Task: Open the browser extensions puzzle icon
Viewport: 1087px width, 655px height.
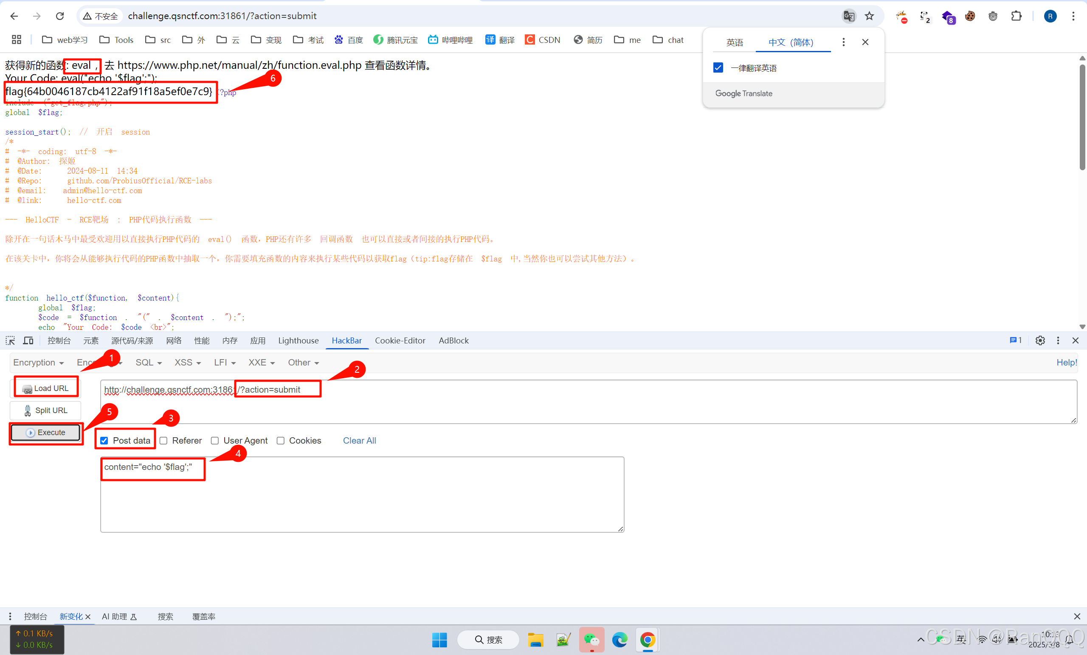Action: [1016, 16]
